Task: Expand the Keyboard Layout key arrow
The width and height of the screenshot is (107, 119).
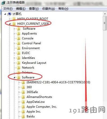Action: [x=14, y=63]
